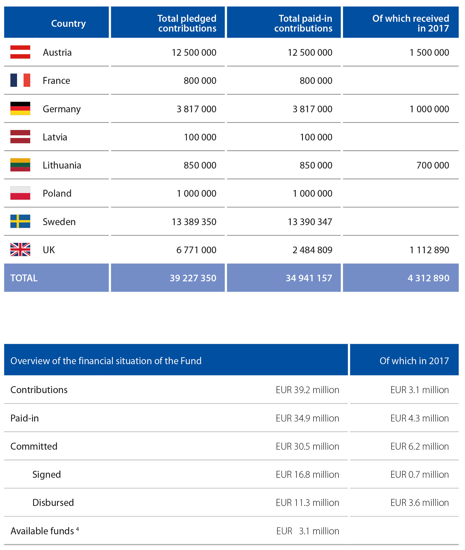The image size is (465, 550).
Task: Select the Total paid-in contributions header
Action: pos(303,23)
